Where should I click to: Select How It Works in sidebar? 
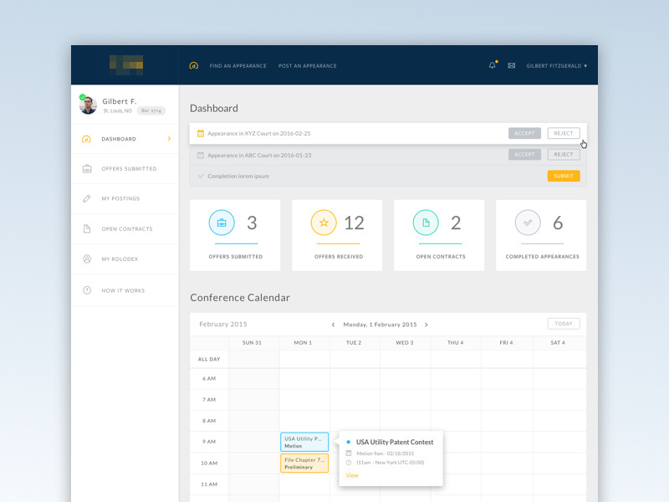(125, 290)
